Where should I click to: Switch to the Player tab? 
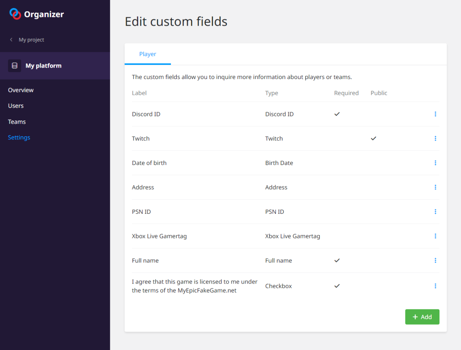[x=148, y=54]
